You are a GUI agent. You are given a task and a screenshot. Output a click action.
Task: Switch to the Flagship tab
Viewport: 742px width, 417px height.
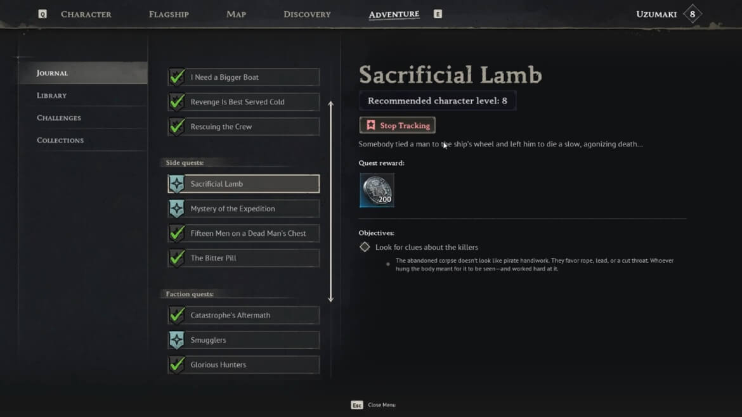coord(169,14)
